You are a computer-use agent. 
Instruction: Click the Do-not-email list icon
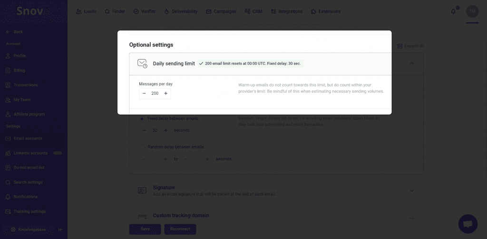click(x=8, y=168)
